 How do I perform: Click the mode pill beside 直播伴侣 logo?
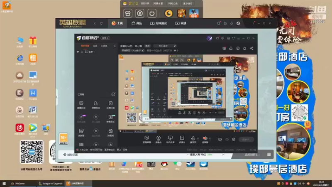[105, 38]
